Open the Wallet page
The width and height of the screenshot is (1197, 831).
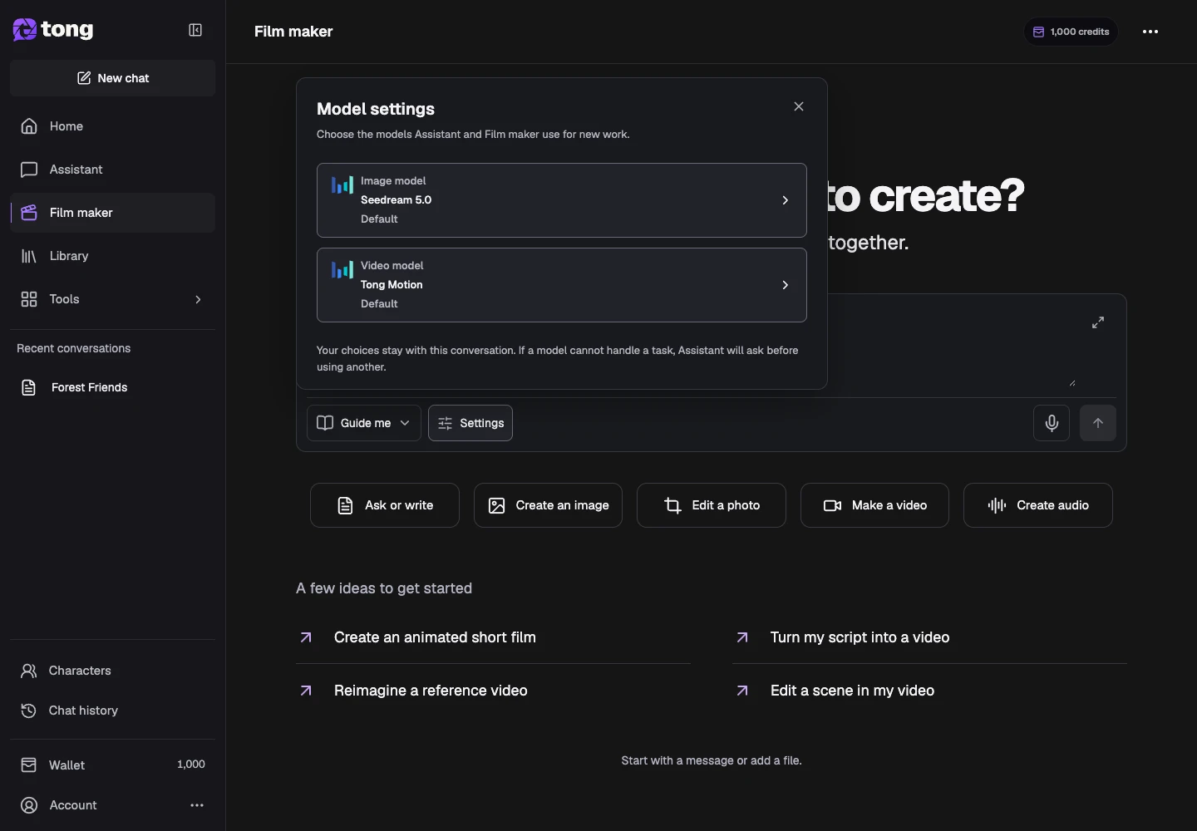point(113,765)
